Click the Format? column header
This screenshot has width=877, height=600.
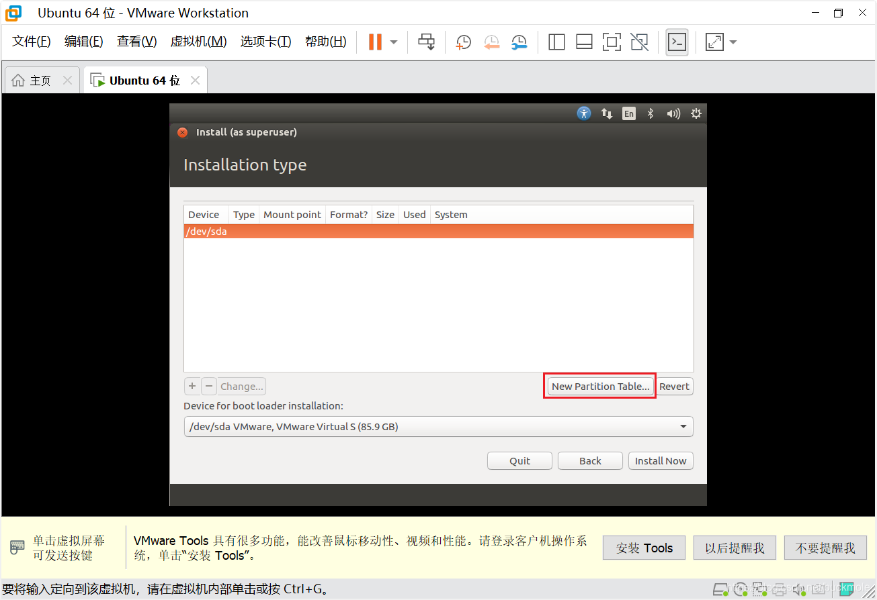coord(349,215)
